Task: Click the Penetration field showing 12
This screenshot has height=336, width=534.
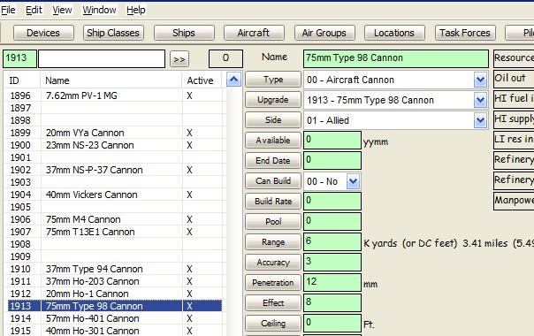Action: pos(332,282)
